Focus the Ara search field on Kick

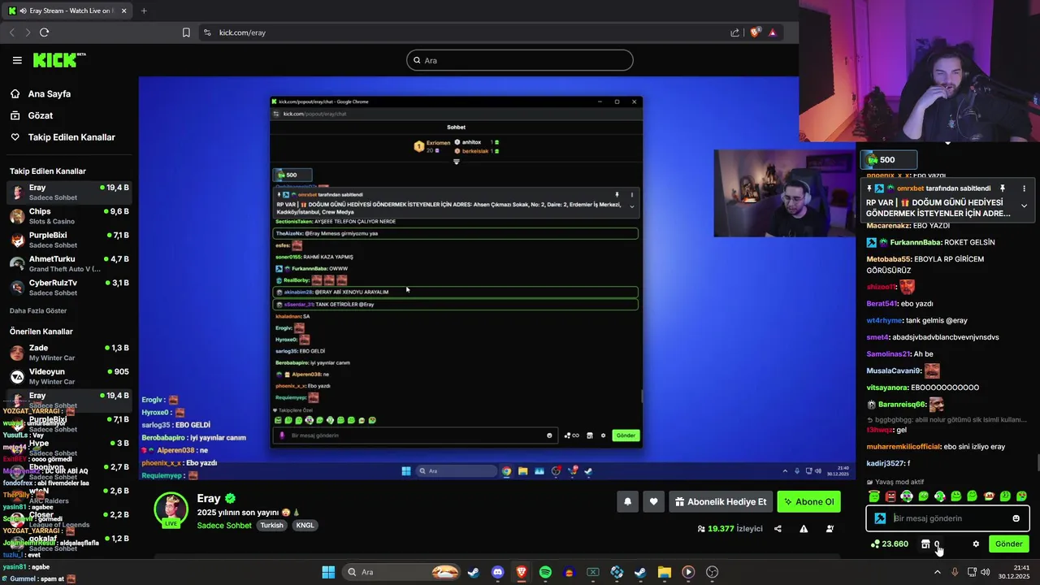520,60
